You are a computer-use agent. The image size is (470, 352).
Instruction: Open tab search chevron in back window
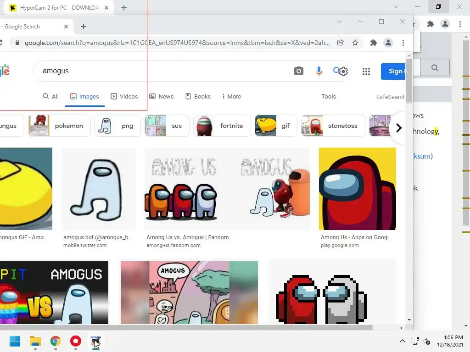click(x=396, y=6)
